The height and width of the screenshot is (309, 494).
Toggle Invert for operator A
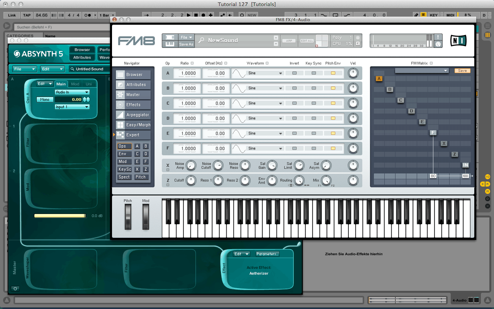tap(294, 73)
